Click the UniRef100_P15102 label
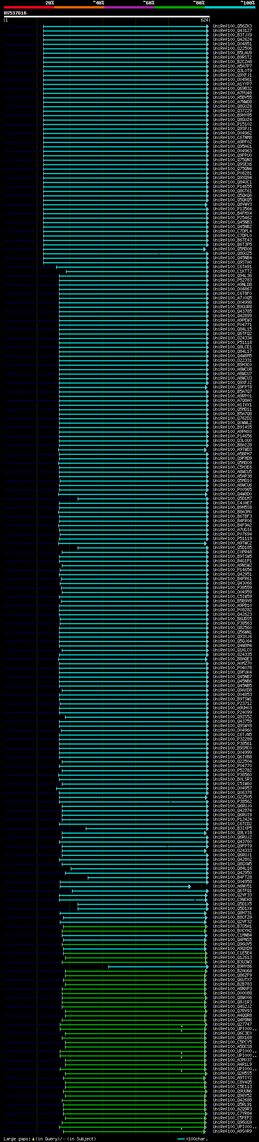The width and height of the screenshot is (259, 1142). coord(232,124)
